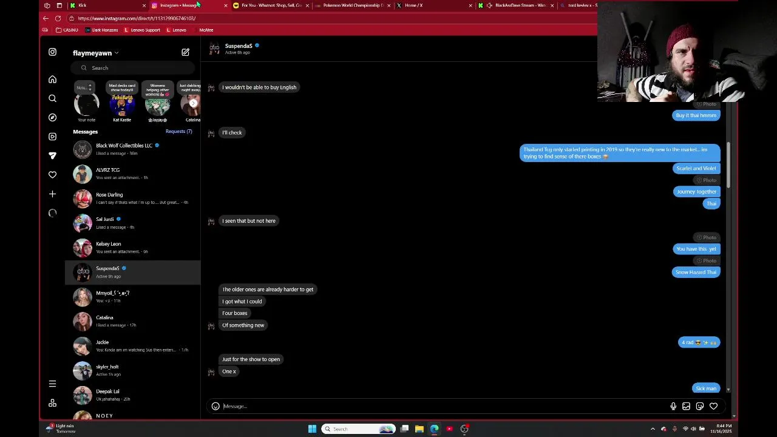Image resolution: width=777 pixels, height=437 pixels.
Task: Switch to the Home / X tab
Action: (433, 5)
